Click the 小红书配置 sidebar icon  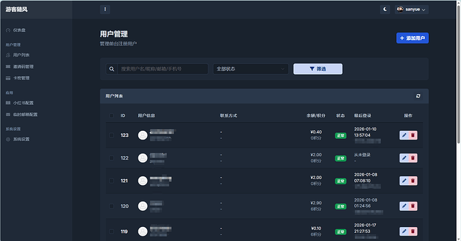click(x=8, y=103)
